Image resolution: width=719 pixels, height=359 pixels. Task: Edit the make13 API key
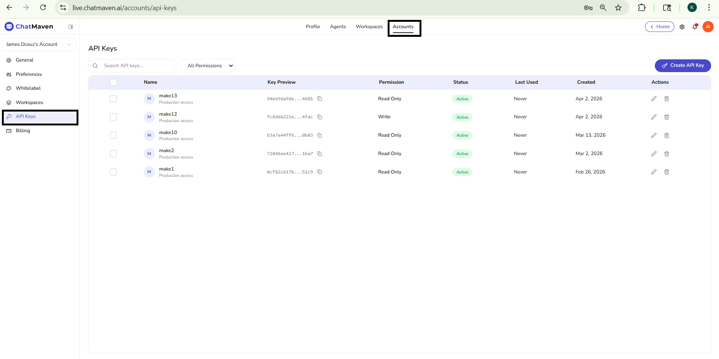[654, 99]
